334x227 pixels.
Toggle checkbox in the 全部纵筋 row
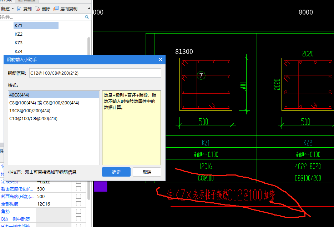click(x=79, y=204)
